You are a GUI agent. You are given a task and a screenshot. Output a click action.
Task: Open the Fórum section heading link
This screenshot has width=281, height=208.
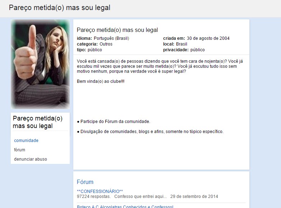[x=85, y=182]
